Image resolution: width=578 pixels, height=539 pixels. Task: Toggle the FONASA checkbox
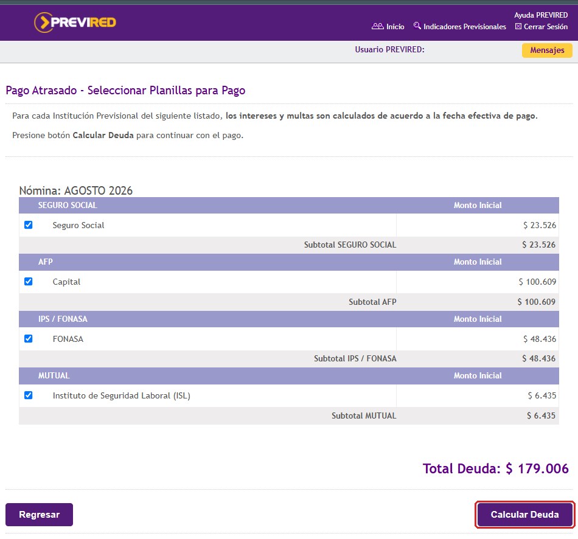pyautogui.click(x=29, y=339)
